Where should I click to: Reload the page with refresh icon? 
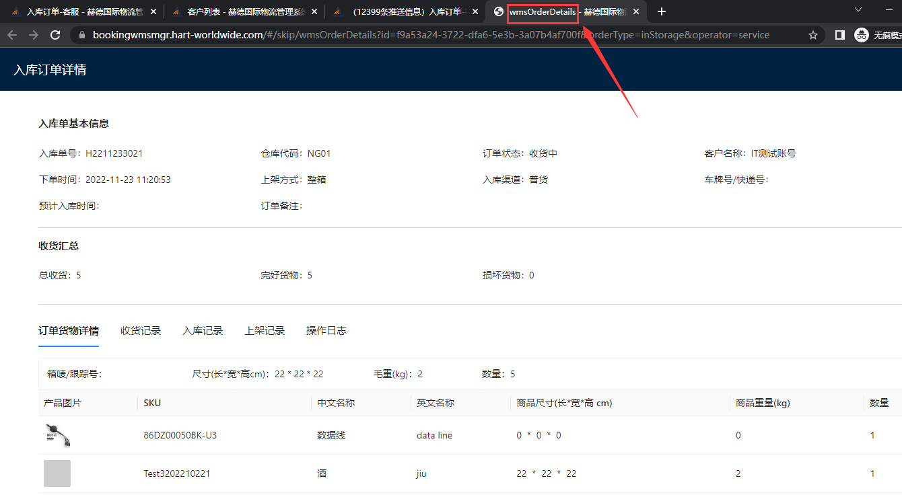(x=55, y=35)
